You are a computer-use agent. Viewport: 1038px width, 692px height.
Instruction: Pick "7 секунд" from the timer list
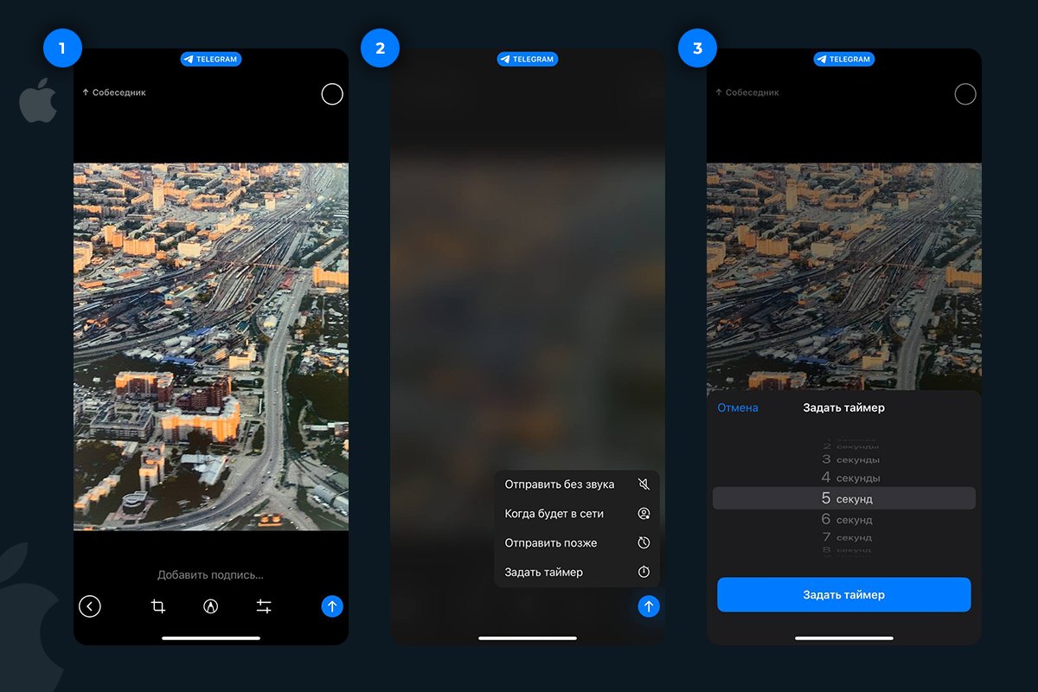pyautogui.click(x=845, y=537)
